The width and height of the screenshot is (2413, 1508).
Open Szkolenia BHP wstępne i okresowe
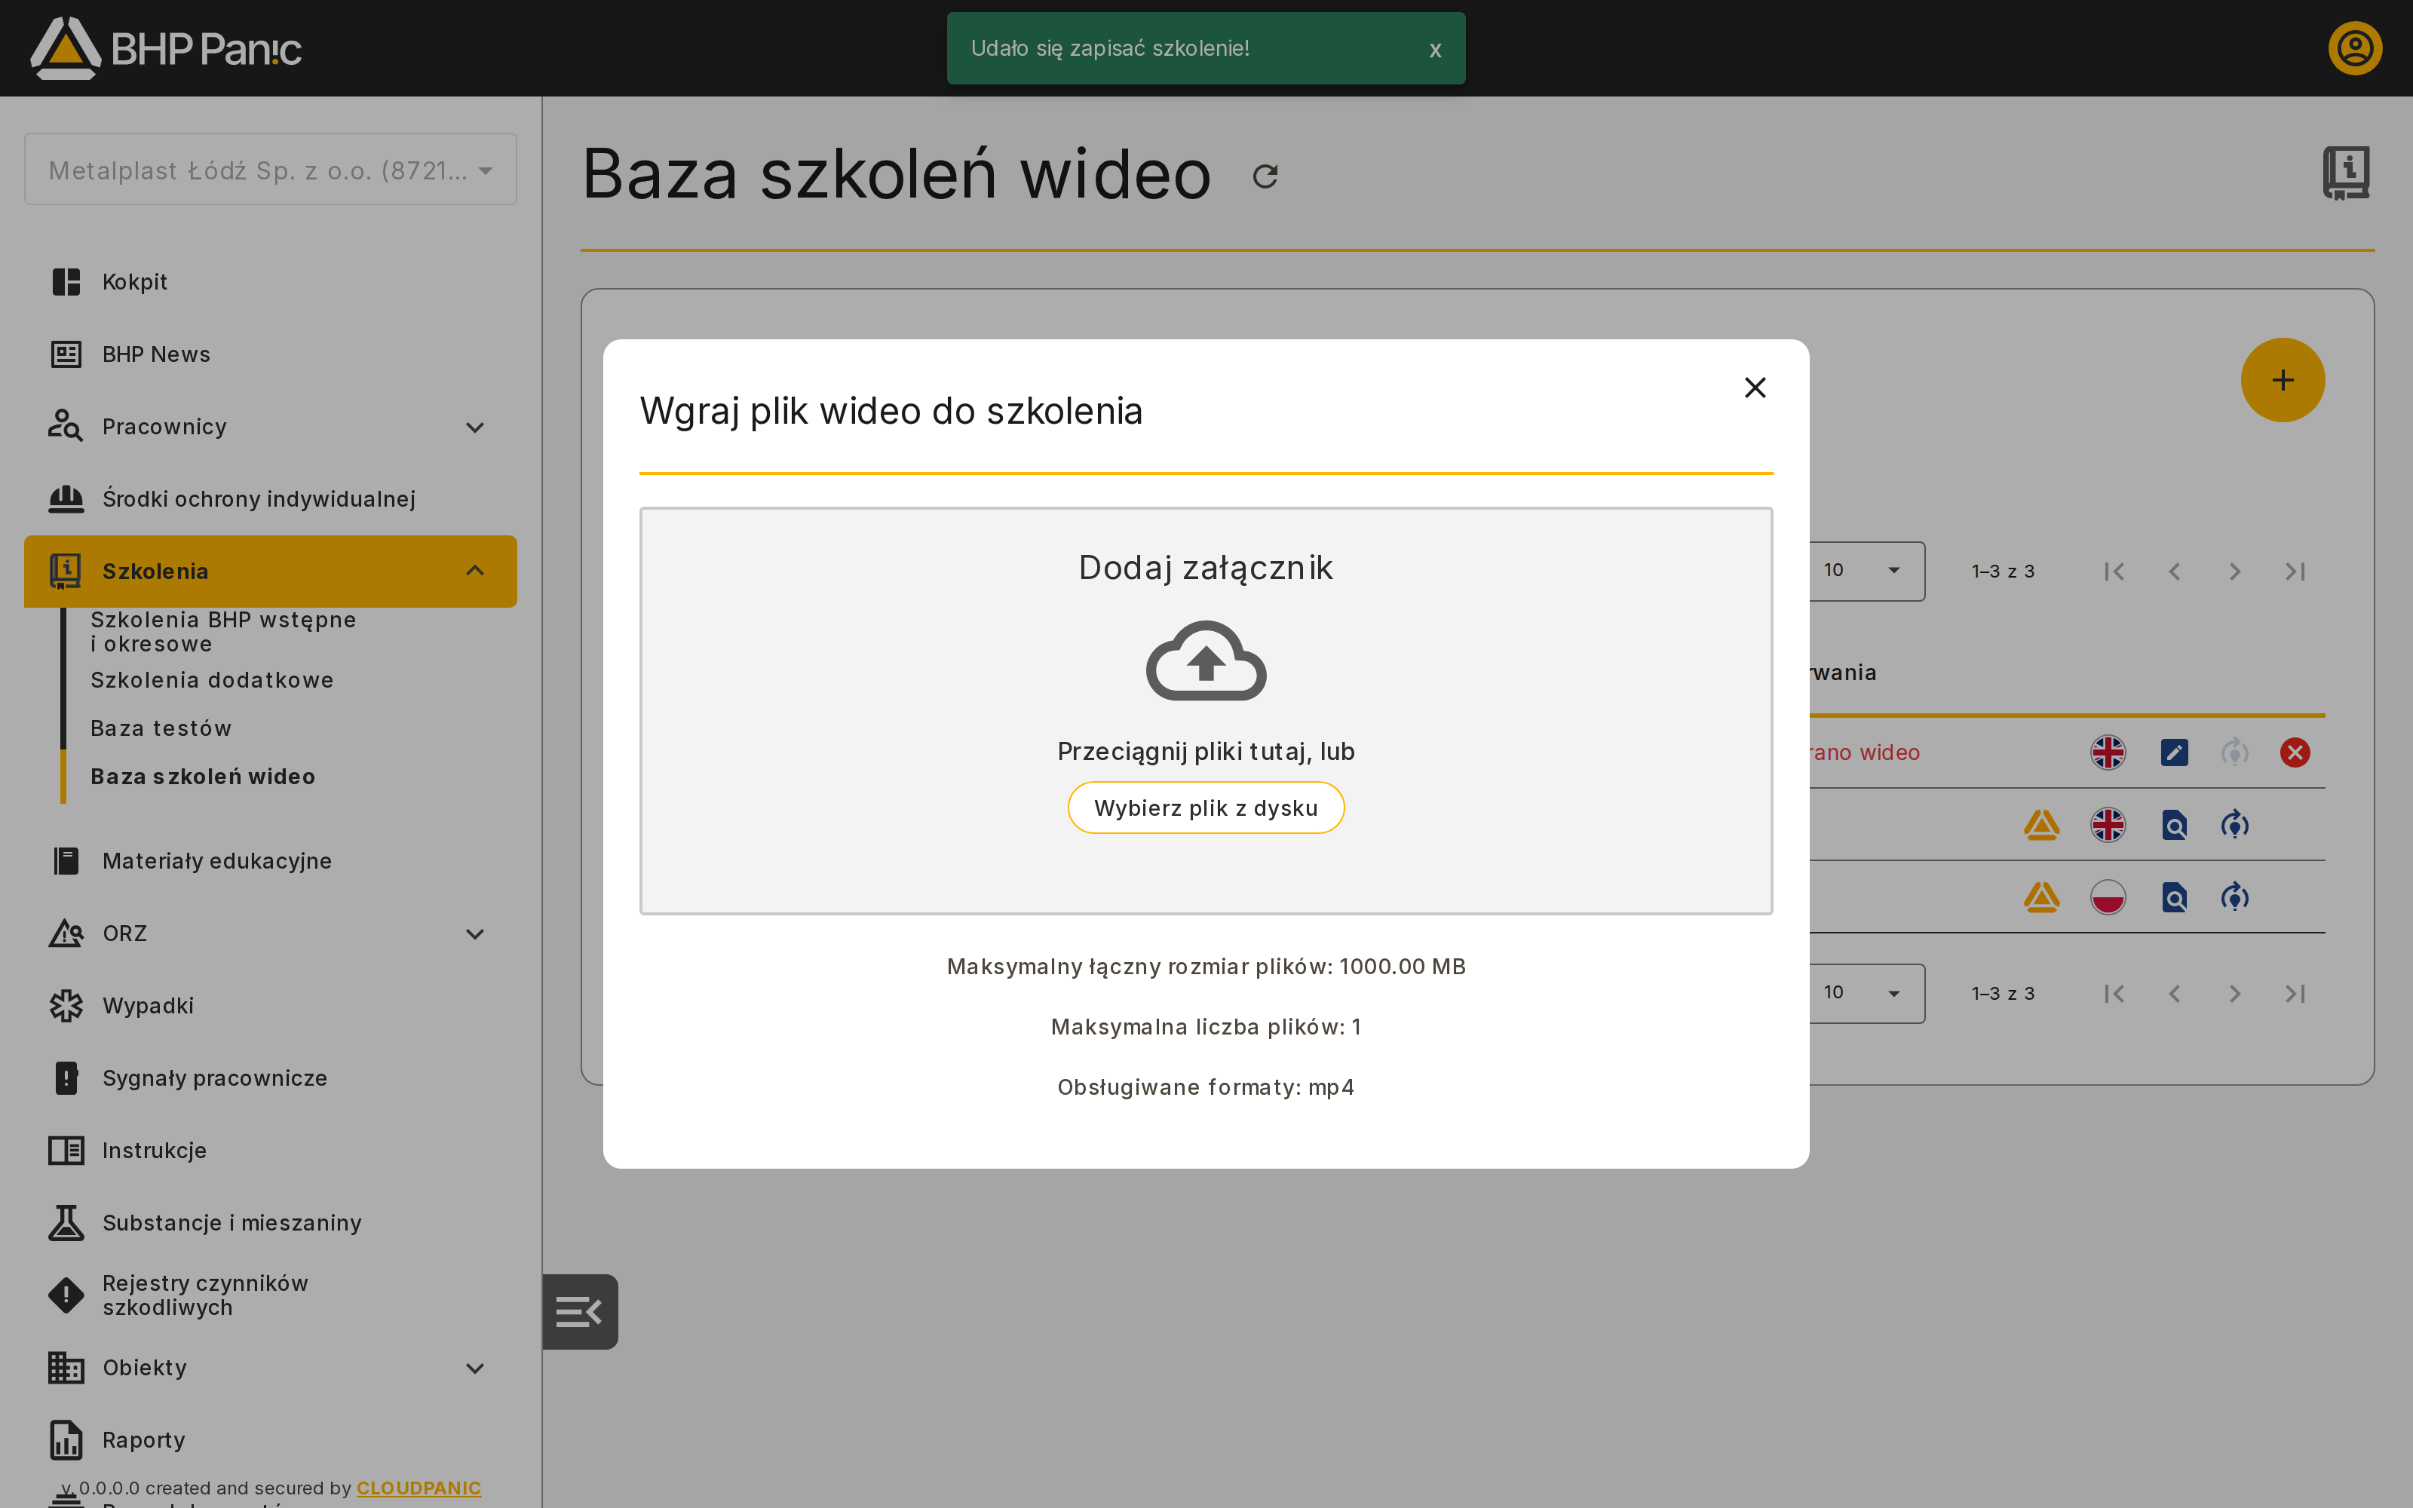tap(223, 631)
